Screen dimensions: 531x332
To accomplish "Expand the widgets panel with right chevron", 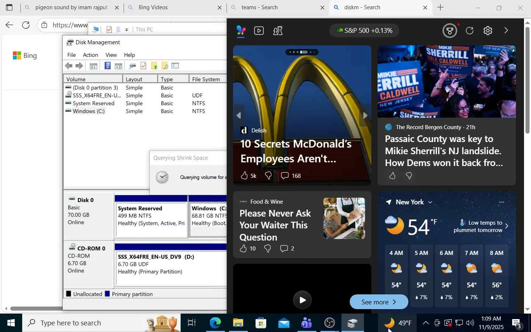I will 506,31.
